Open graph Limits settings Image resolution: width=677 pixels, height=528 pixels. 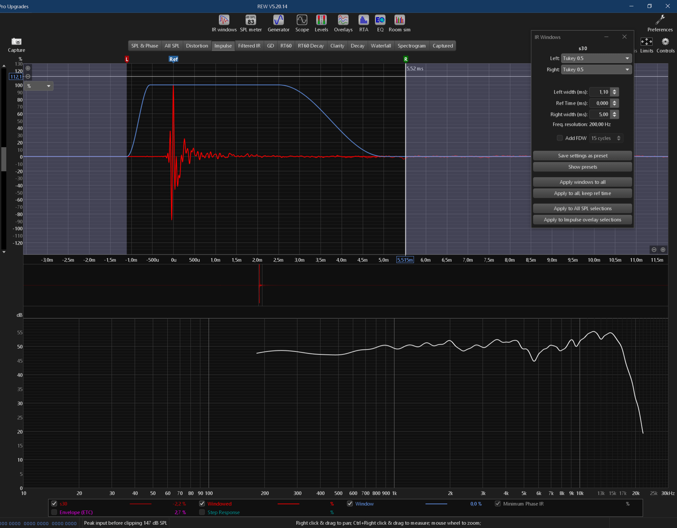(646, 45)
